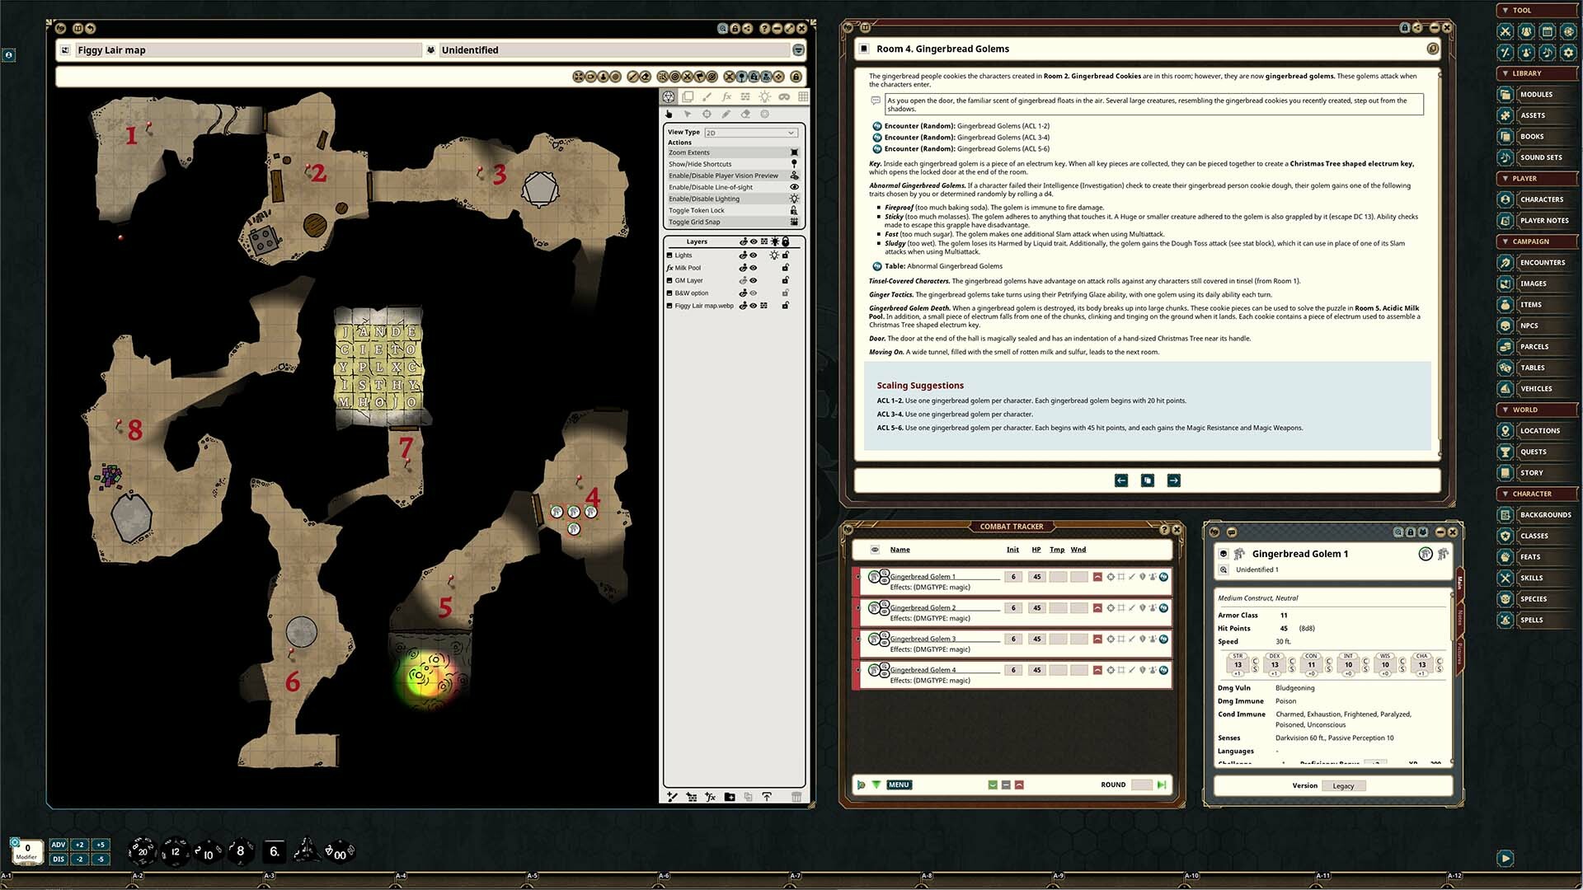Open the MENU button in the Combat Tracker

click(x=899, y=785)
